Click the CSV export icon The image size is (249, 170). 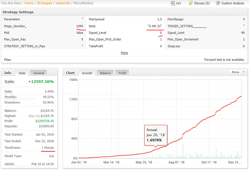coord(173,3)
